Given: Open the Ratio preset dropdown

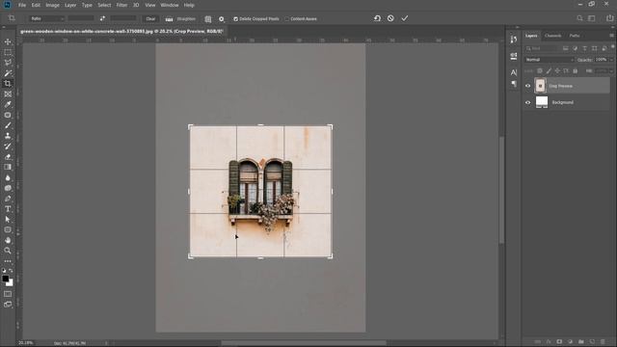Looking at the screenshot, I should point(46,18).
